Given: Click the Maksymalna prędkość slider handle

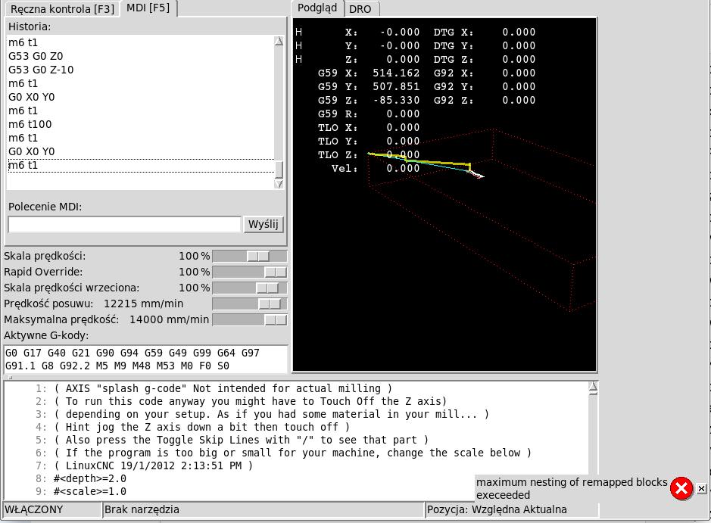Looking at the screenshot, I should click(x=276, y=320).
